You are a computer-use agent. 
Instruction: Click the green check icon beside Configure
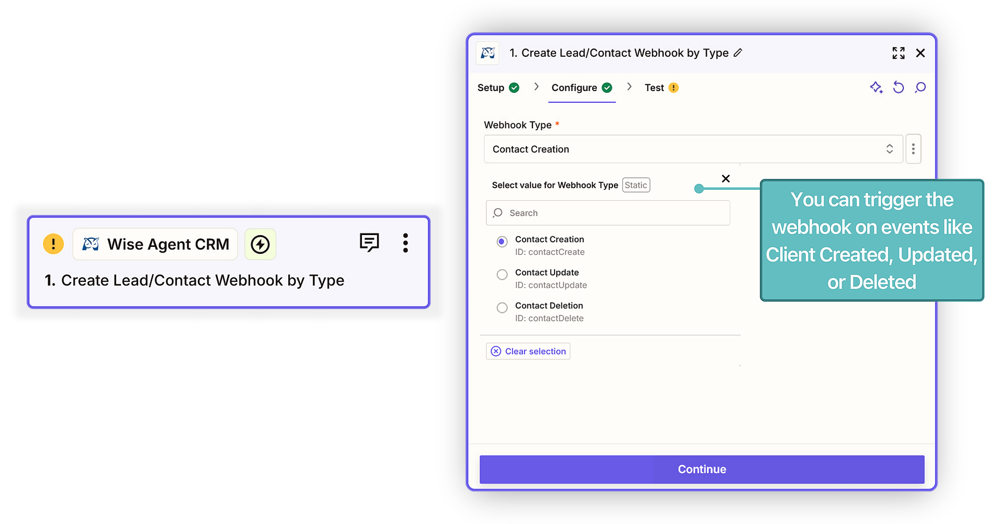click(x=607, y=88)
